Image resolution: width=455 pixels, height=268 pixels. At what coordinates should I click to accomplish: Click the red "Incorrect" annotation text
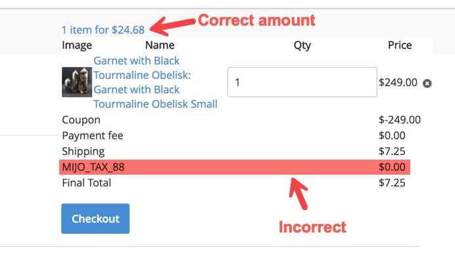coord(312,227)
